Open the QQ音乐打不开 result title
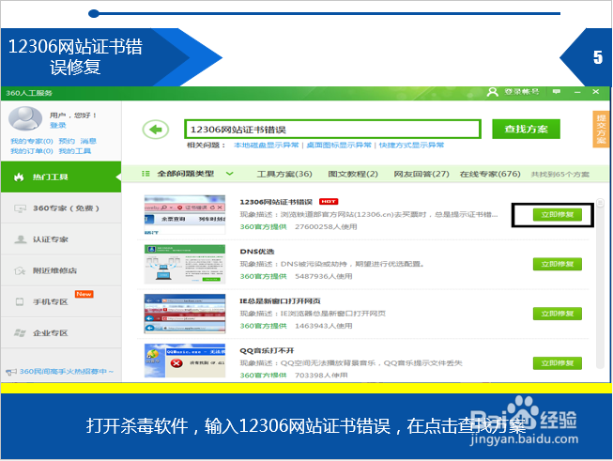 coord(267,350)
